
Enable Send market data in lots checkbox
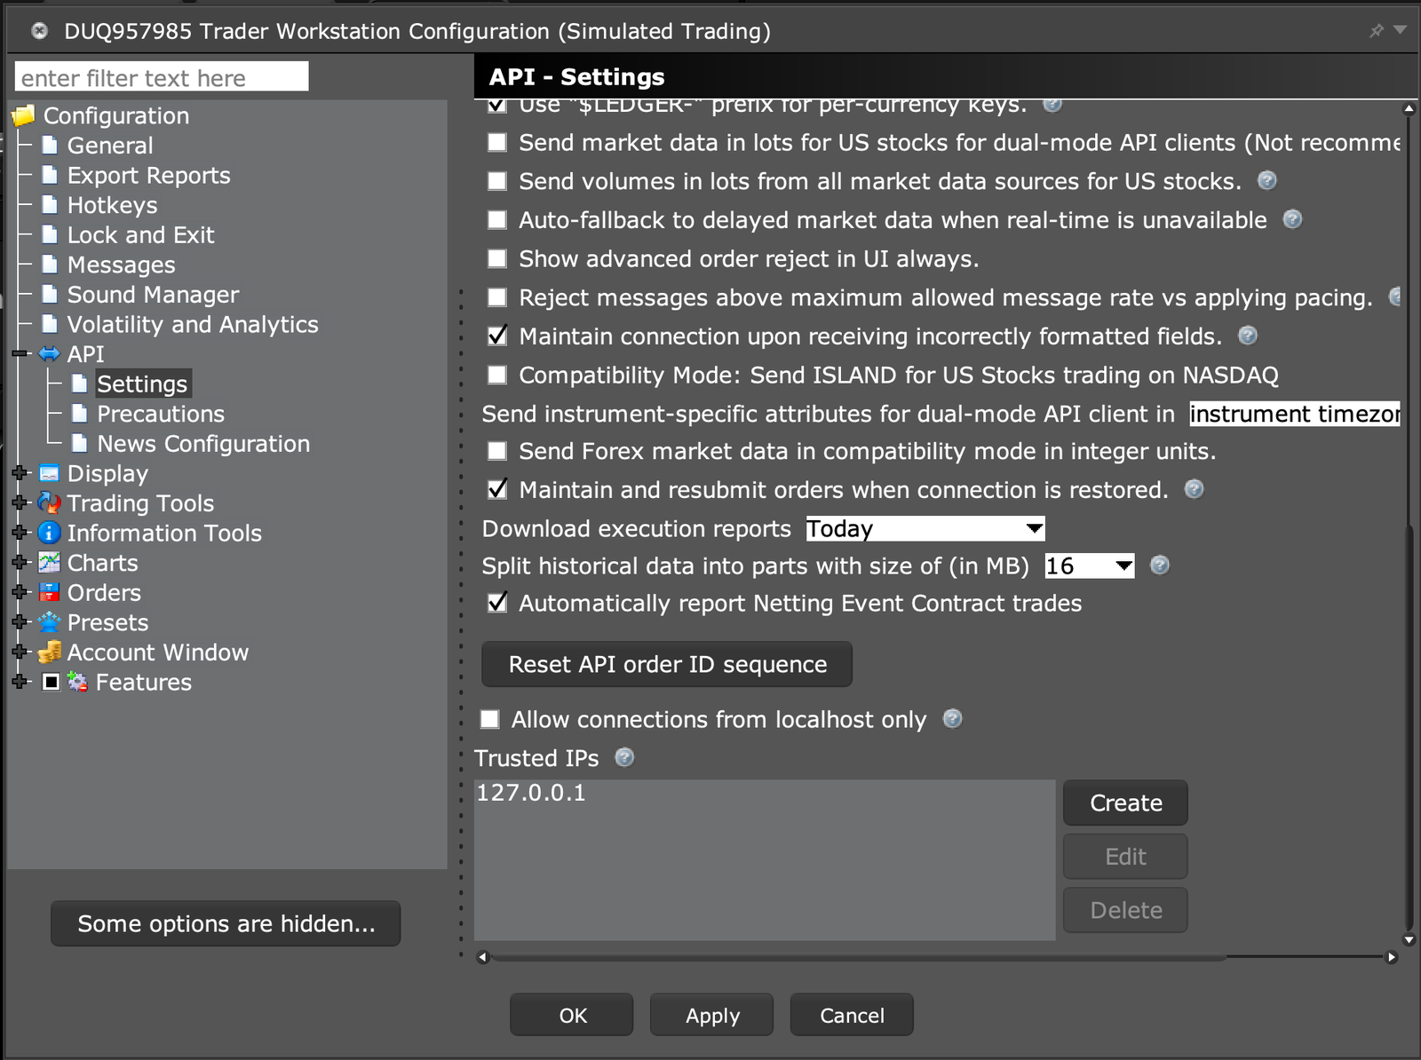tap(497, 142)
